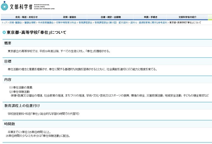The width and height of the screenshot is (212, 144).
Task: Click the 目標 section heading
Action: [8, 61]
